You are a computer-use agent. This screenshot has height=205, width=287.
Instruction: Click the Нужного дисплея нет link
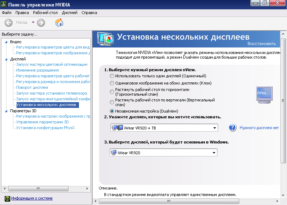tap(259, 128)
